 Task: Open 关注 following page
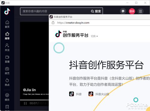(x=7, y=47)
